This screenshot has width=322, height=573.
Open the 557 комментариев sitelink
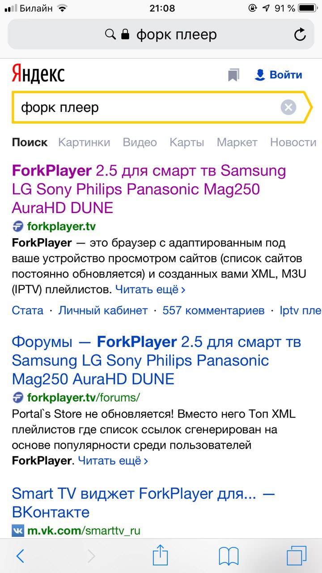(x=213, y=310)
